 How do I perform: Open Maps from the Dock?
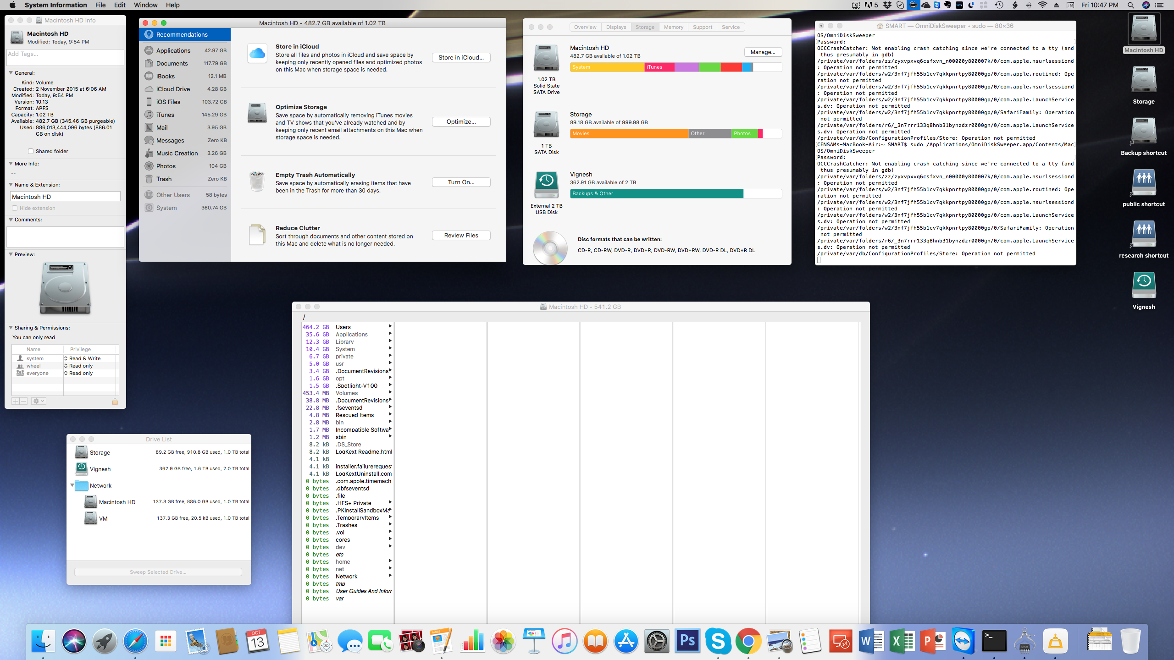319,641
